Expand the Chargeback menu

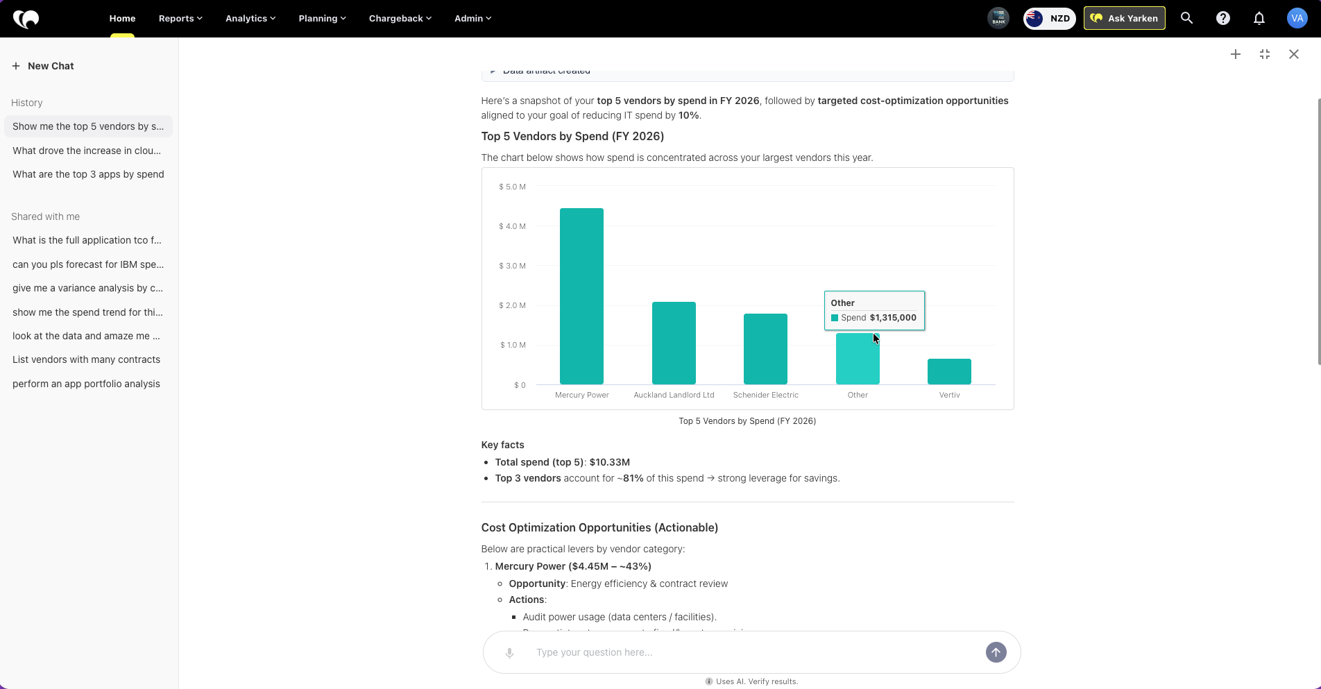point(400,19)
